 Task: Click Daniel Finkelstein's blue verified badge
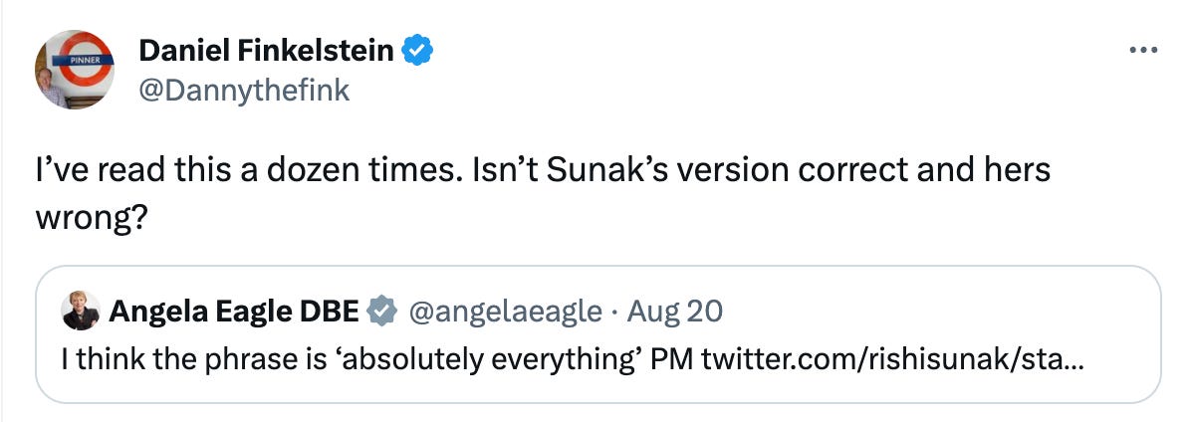416,50
